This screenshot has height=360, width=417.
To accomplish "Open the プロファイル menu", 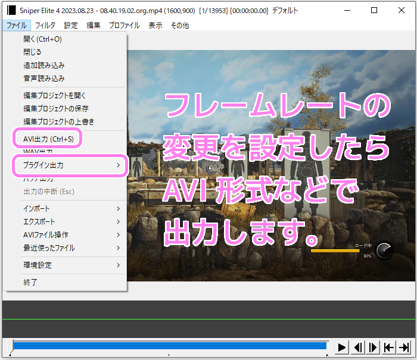I will pos(124,25).
